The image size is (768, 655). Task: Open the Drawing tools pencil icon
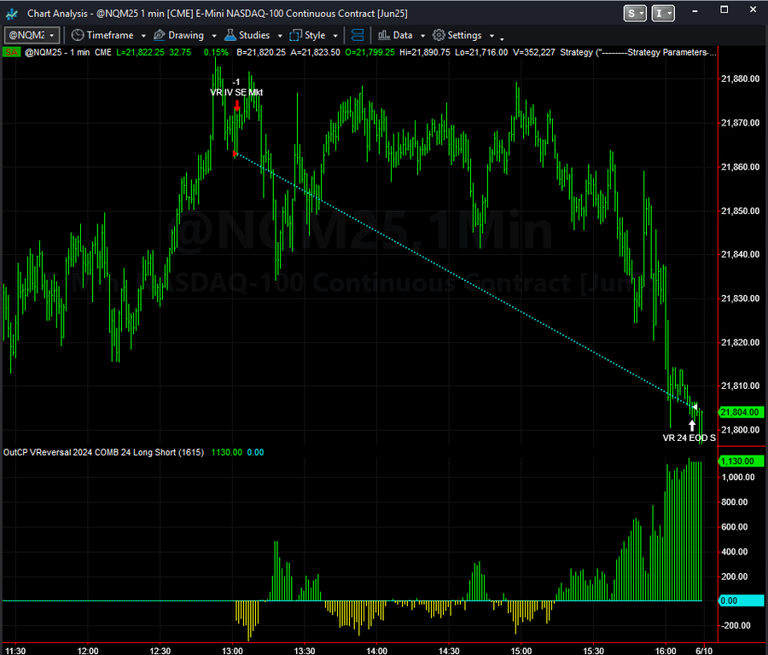coord(160,35)
